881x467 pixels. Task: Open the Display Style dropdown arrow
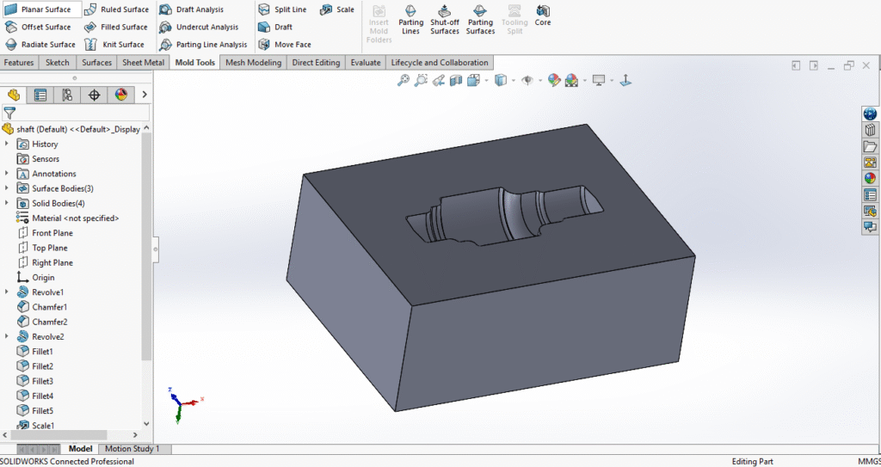point(514,81)
